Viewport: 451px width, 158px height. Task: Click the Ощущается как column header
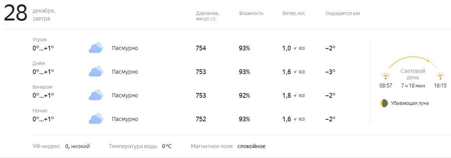(342, 13)
